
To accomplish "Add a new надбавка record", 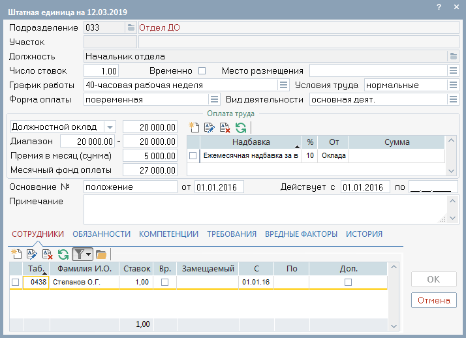I will pyautogui.click(x=194, y=128).
